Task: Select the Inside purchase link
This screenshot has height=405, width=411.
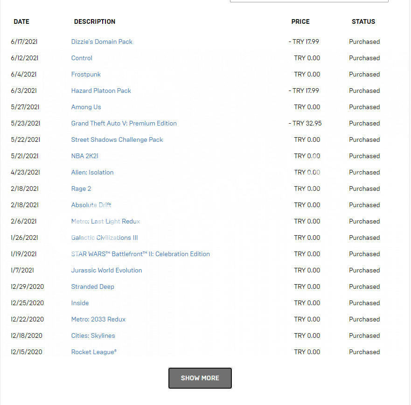Action: 80,303
